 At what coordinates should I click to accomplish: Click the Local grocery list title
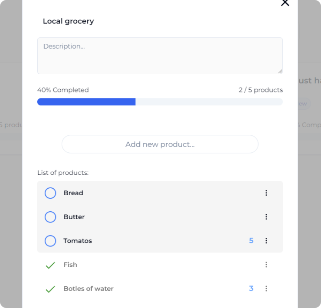click(69, 21)
